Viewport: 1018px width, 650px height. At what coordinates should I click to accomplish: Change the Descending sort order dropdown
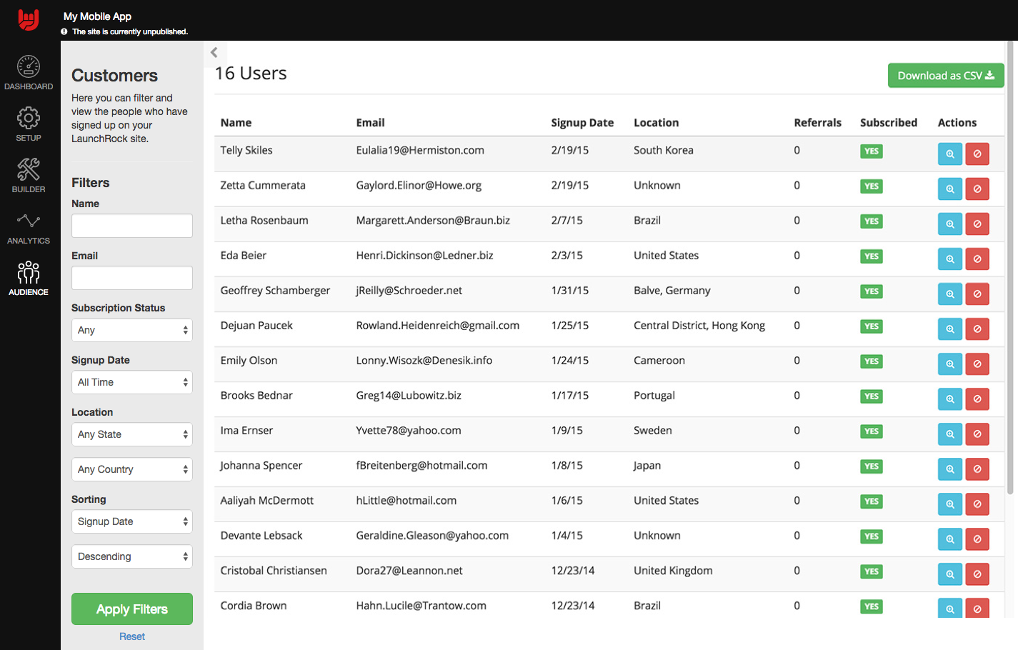click(x=132, y=556)
